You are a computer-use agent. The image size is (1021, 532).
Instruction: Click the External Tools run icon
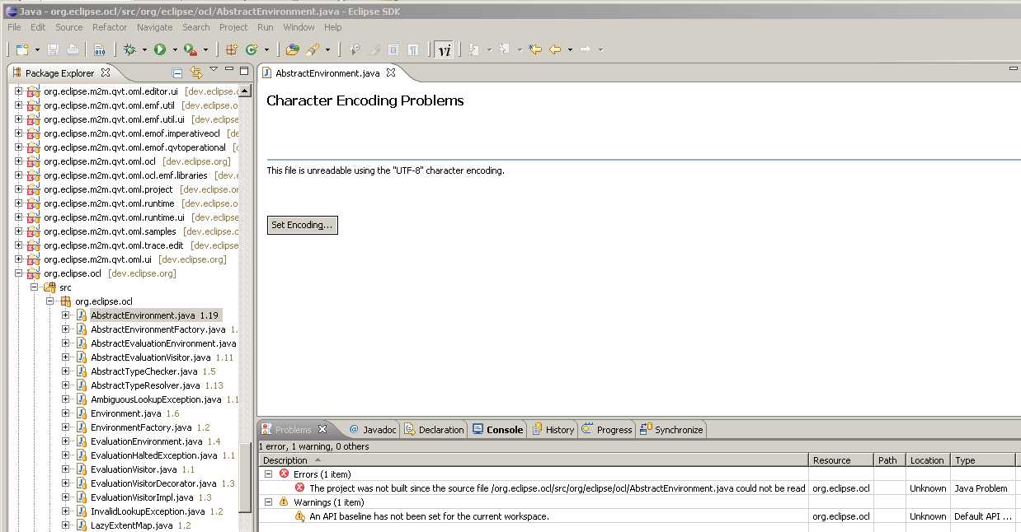click(190, 49)
